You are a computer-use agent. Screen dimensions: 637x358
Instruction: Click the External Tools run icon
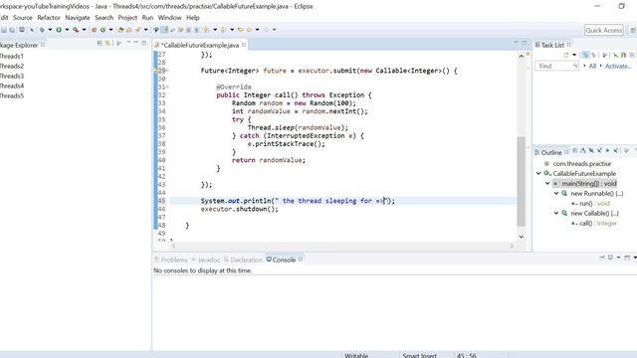click(x=76, y=30)
